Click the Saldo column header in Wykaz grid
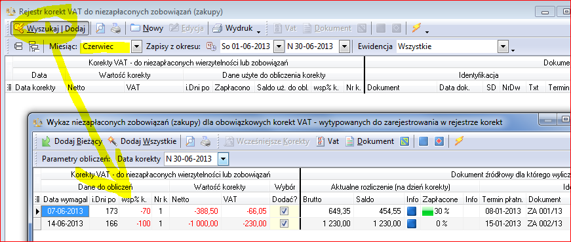Image resolution: width=571 pixels, height=242 pixels. pos(379,199)
